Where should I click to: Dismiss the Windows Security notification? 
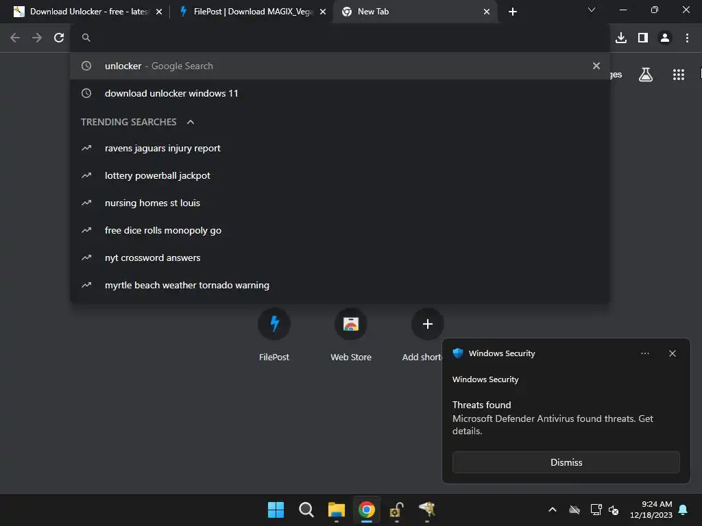(x=566, y=462)
